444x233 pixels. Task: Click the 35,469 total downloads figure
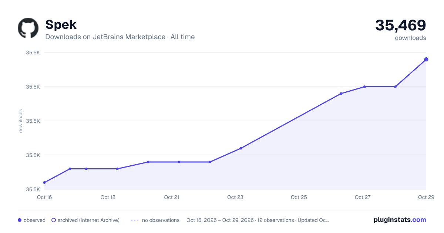point(401,25)
